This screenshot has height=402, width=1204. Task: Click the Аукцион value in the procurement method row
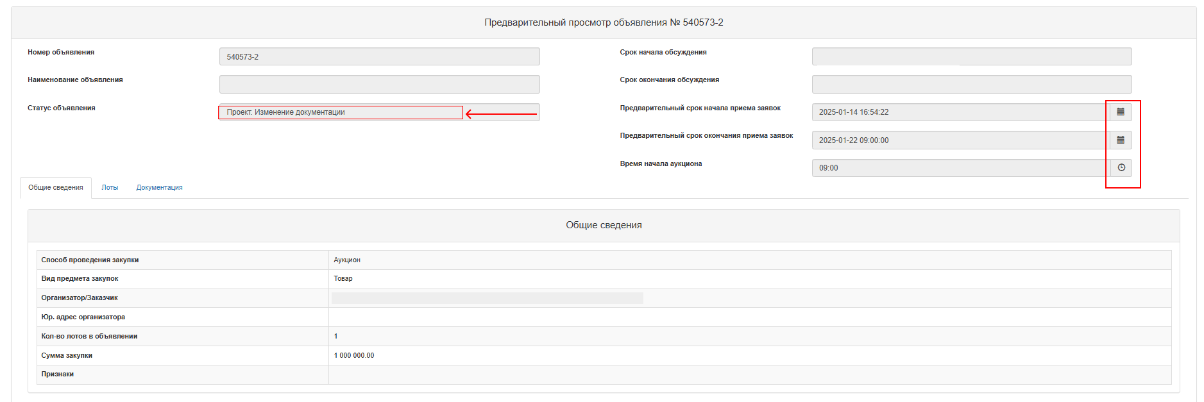point(347,260)
